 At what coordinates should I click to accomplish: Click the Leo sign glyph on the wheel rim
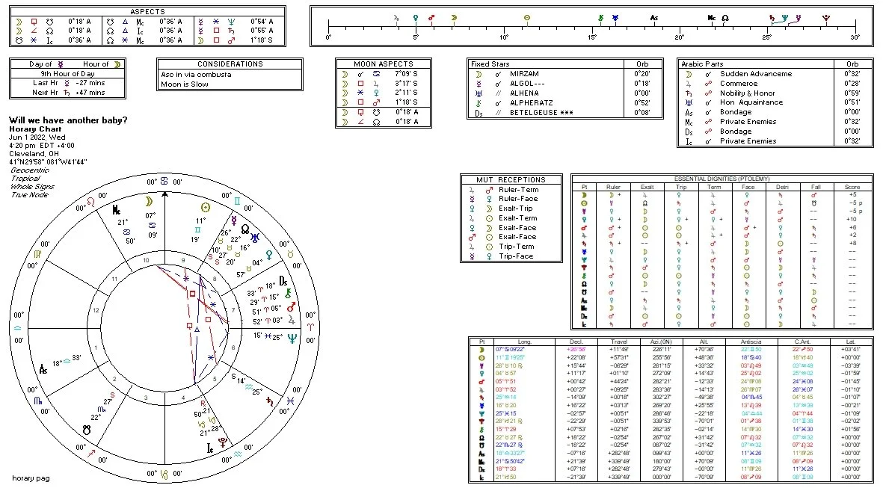click(x=90, y=201)
